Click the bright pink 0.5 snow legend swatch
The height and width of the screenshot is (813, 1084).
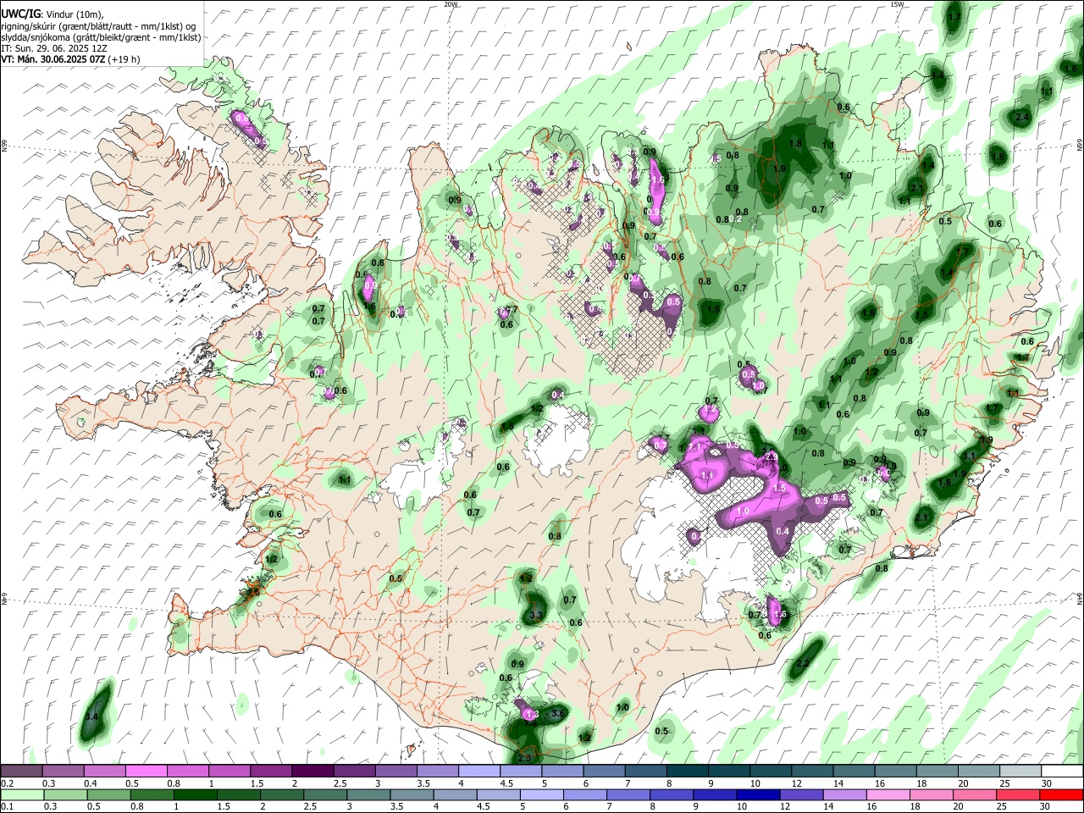pyautogui.click(x=146, y=771)
